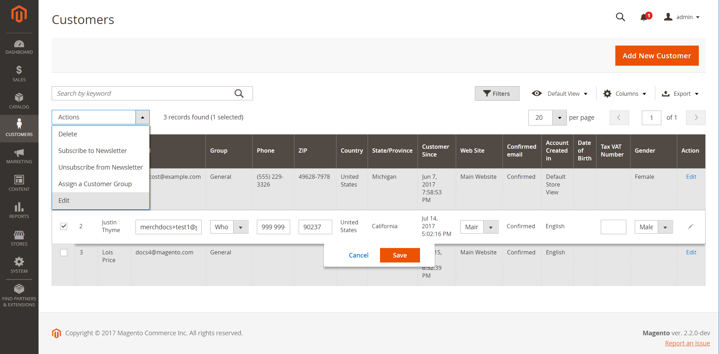Image resolution: width=719 pixels, height=354 pixels.
Task: Open the Default View dropdown
Action: pyautogui.click(x=560, y=94)
